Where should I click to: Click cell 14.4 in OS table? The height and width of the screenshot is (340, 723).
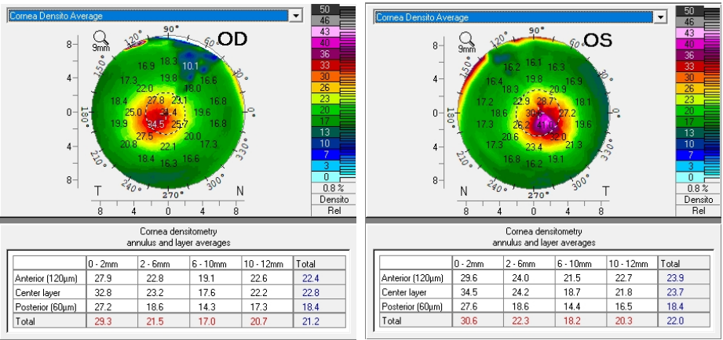click(x=581, y=306)
